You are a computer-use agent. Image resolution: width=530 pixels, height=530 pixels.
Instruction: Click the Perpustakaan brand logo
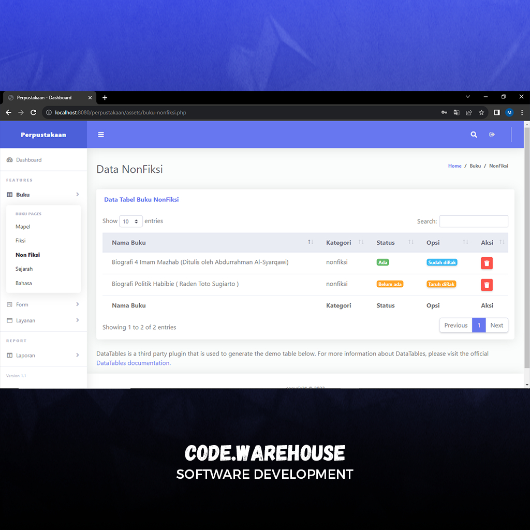(x=43, y=135)
